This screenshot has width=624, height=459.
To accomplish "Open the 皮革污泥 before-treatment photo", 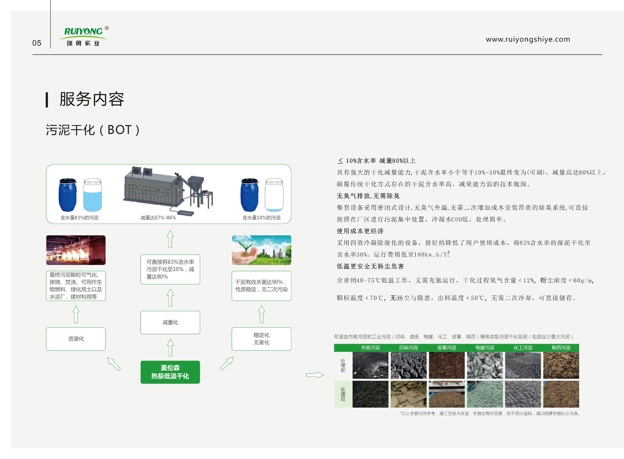I will click(x=447, y=365).
